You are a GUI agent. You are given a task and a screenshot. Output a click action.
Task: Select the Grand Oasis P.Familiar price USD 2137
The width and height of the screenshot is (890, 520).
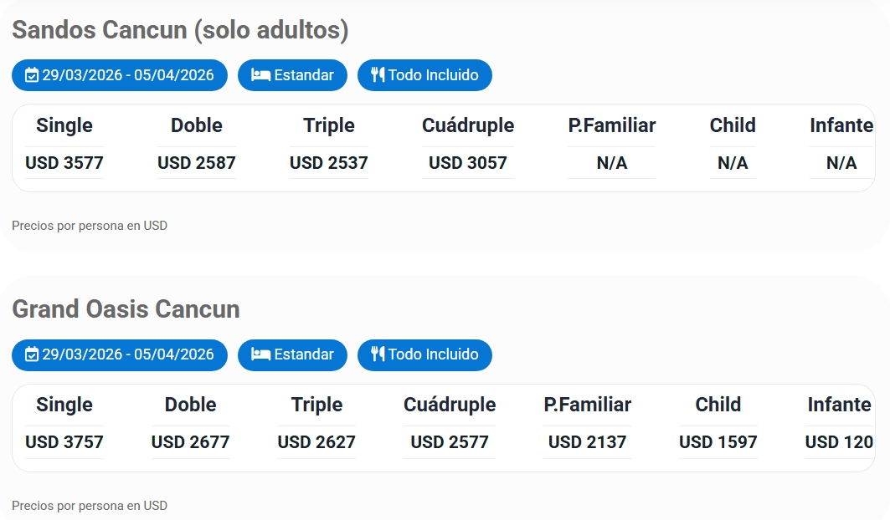pos(587,442)
